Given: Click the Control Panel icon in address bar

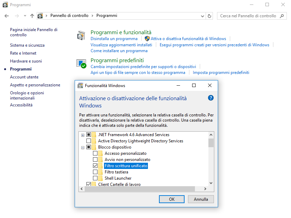Looking at the screenshot, I should [40, 16].
